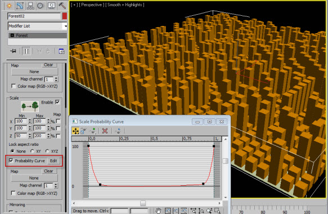Click the Forest02 object name field
Screen dimensions: 328x214
[x=34, y=16]
